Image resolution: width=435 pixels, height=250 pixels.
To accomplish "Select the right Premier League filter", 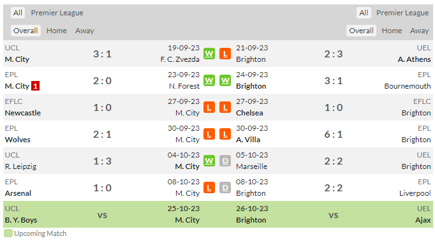I will [402, 13].
